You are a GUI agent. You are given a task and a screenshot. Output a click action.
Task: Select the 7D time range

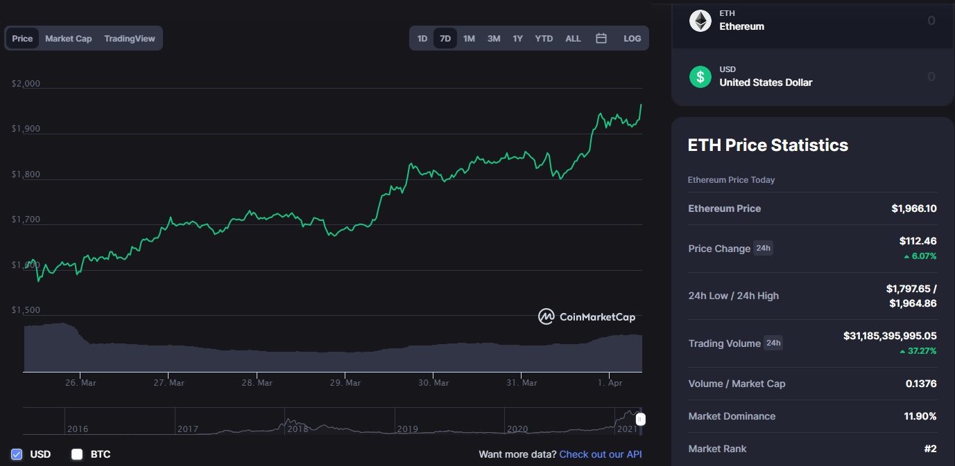coord(445,39)
